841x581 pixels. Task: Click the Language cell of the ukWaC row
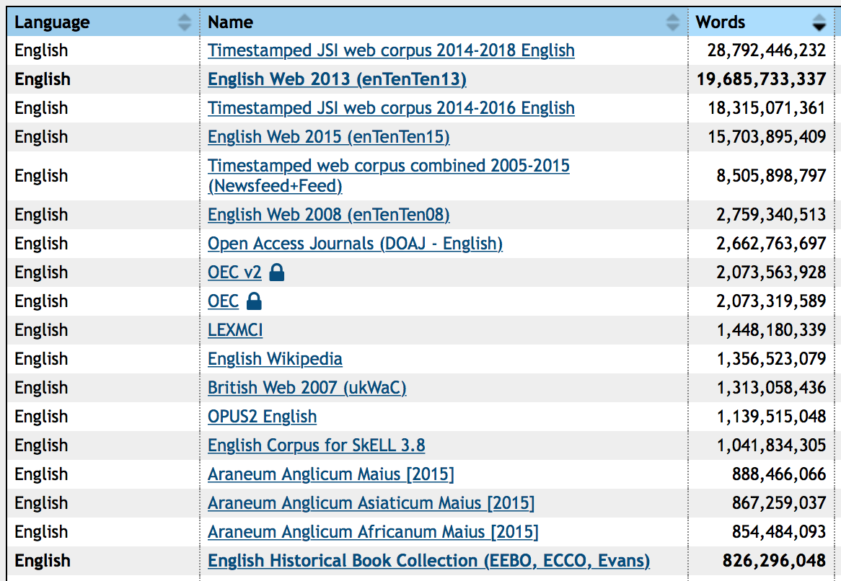pos(104,388)
